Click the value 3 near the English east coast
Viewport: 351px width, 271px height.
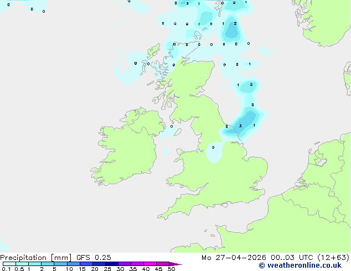(x=240, y=126)
